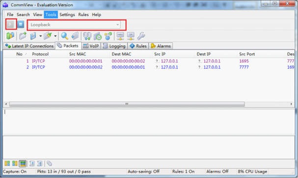Open the Rules menu in the menu bar
Screen dimensions: 298x178
pyautogui.click(x=83, y=15)
